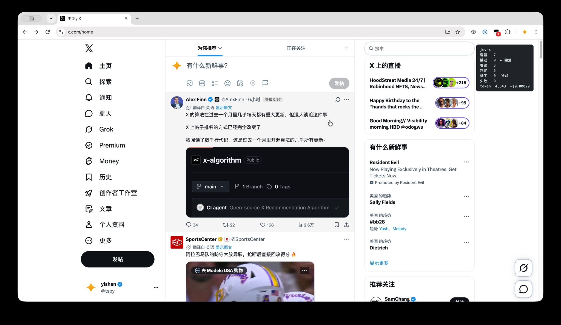561x325 pixels.
Task: Open the floating Grok button
Action: (x=523, y=268)
